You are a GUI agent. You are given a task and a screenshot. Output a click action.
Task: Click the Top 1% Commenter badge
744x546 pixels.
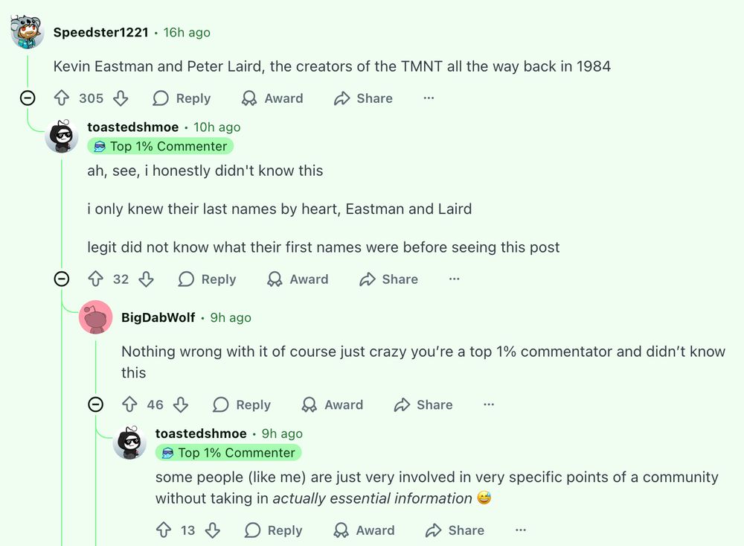(161, 146)
